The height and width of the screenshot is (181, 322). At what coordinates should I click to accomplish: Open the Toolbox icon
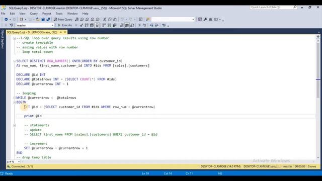tap(210, 19)
